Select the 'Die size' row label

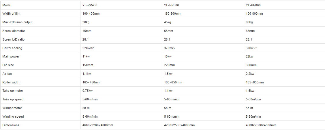(x=9, y=65)
